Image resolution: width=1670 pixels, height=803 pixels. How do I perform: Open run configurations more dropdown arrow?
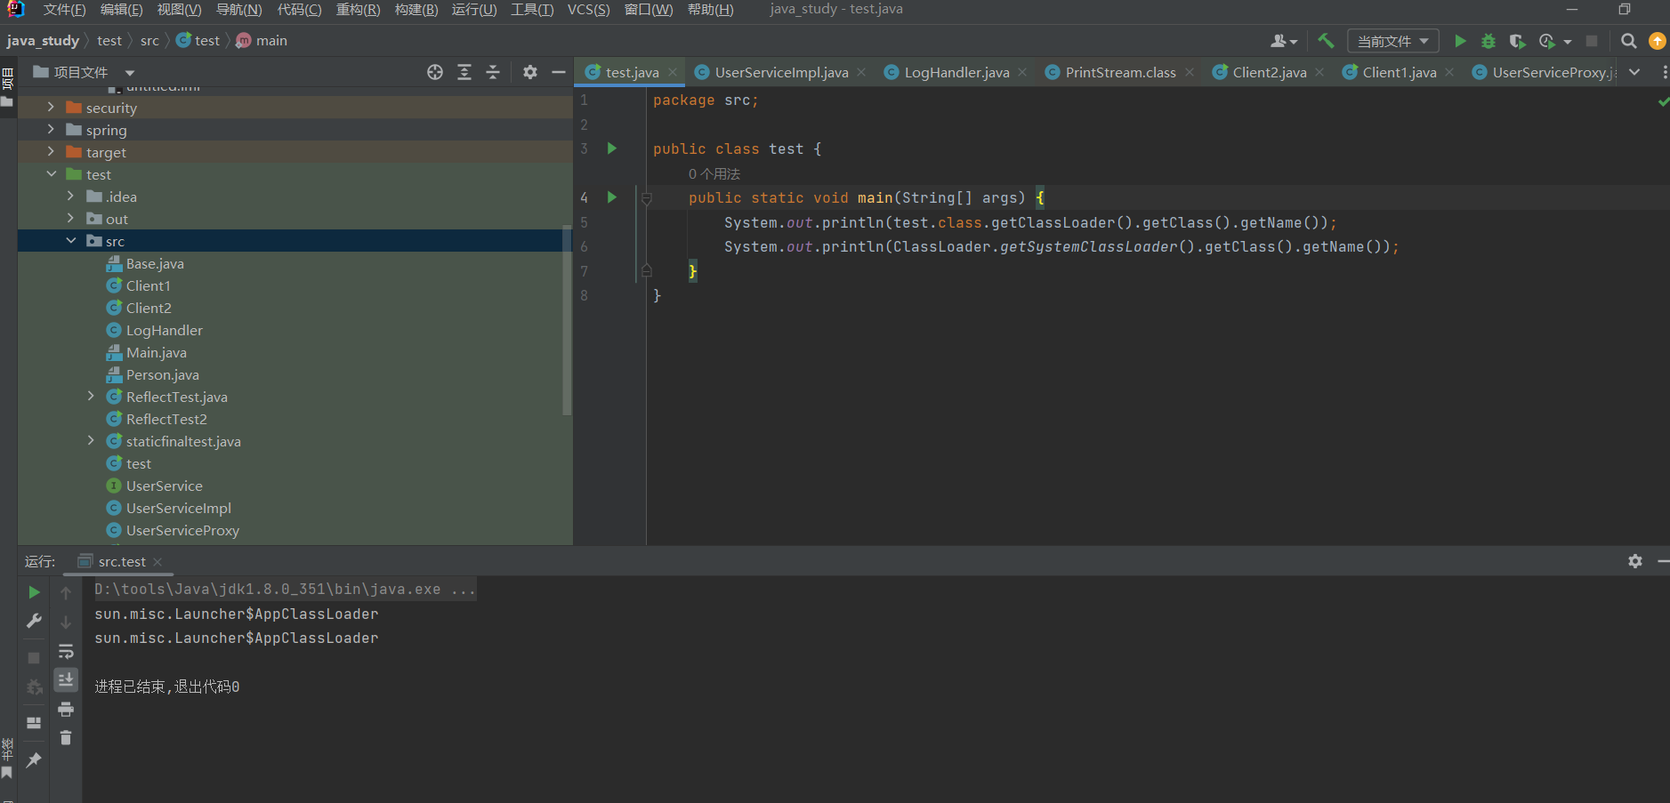(x=1568, y=42)
